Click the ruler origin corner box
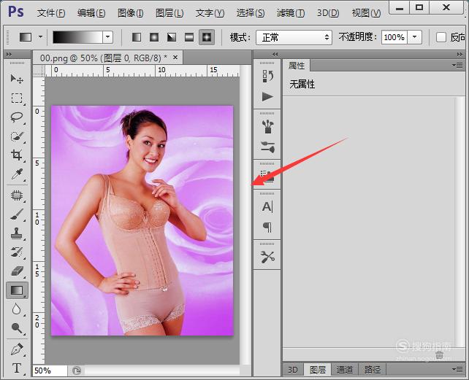Screen dimensions: 469x380 (39, 71)
